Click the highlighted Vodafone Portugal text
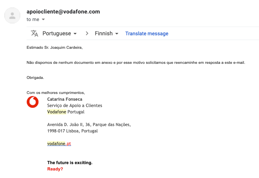The width and height of the screenshot is (259, 178). click(66, 112)
